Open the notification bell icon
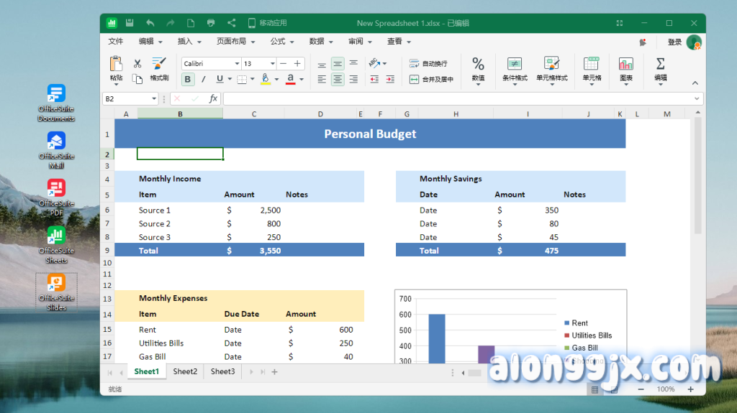 point(642,42)
